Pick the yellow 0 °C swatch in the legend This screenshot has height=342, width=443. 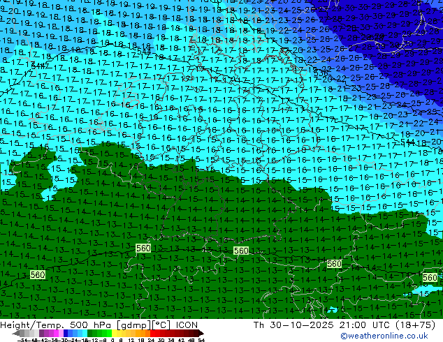point(114,333)
